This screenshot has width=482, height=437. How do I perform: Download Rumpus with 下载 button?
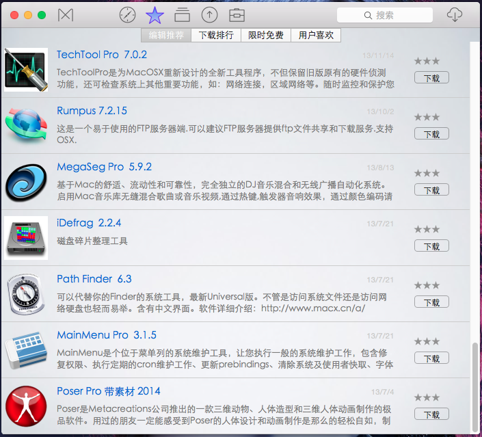[x=431, y=133]
